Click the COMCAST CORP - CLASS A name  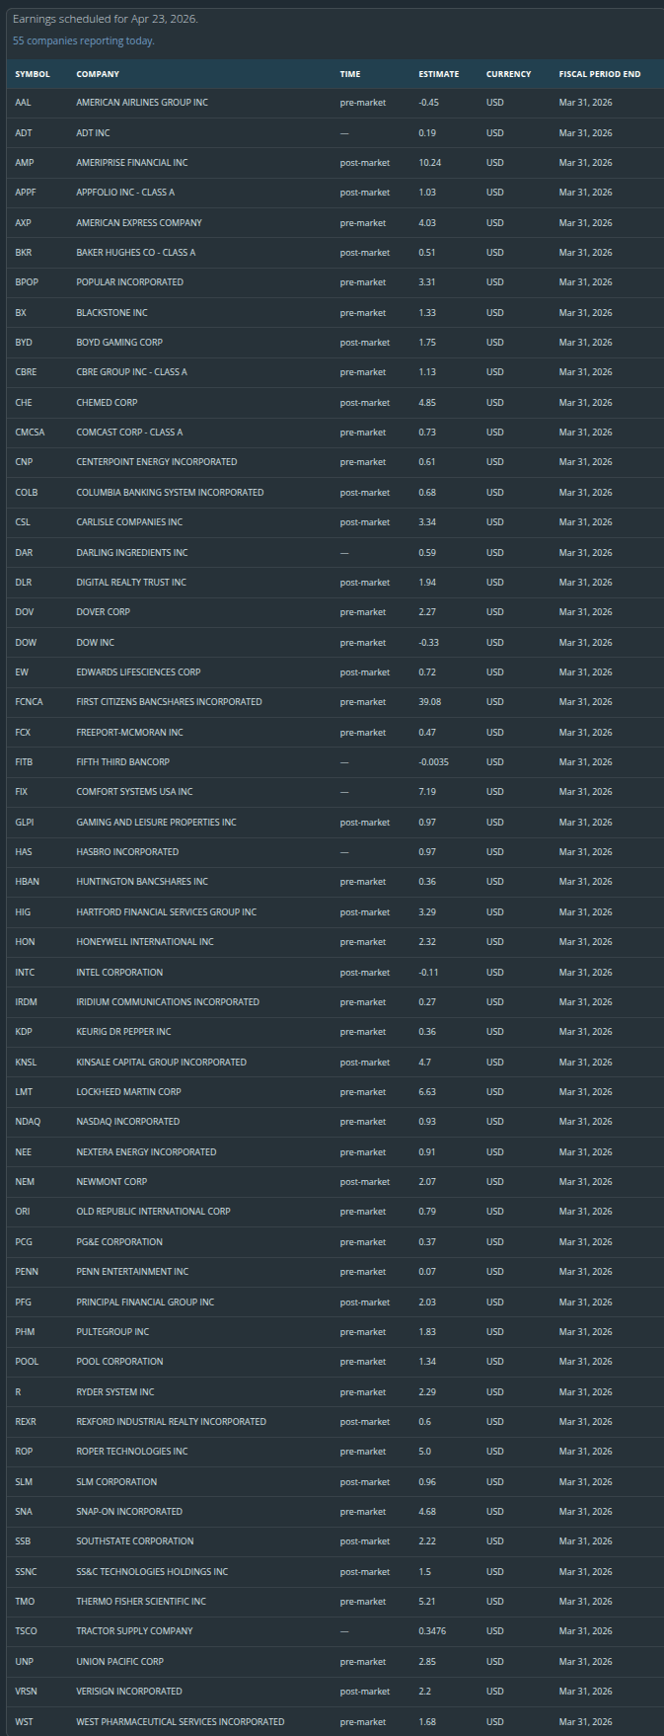(x=129, y=433)
